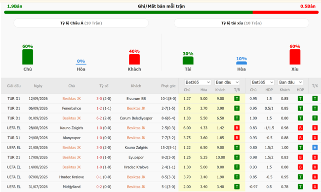Screen dimensions: 321x192
Task: Open Midtjylland team link
Action: (72, 187)
